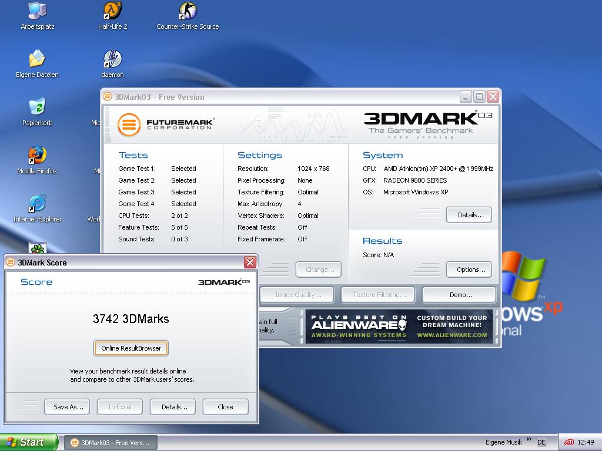Click Close in 3DMark Score window

(226, 407)
